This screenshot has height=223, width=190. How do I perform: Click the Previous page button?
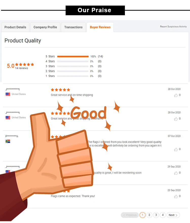tap(130, 215)
